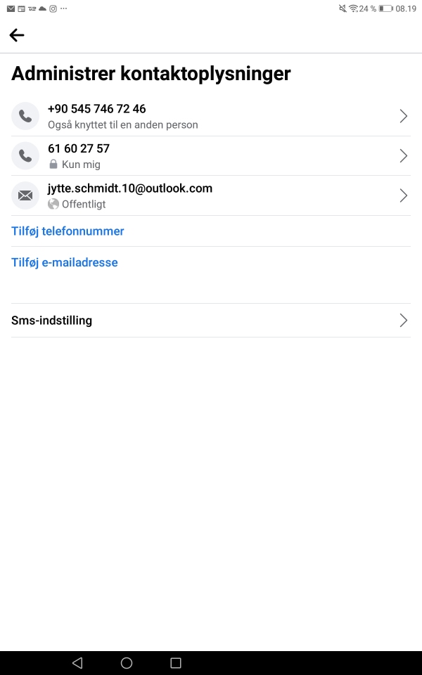
Task: Tap the back arrow icon
Action: click(17, 35)
